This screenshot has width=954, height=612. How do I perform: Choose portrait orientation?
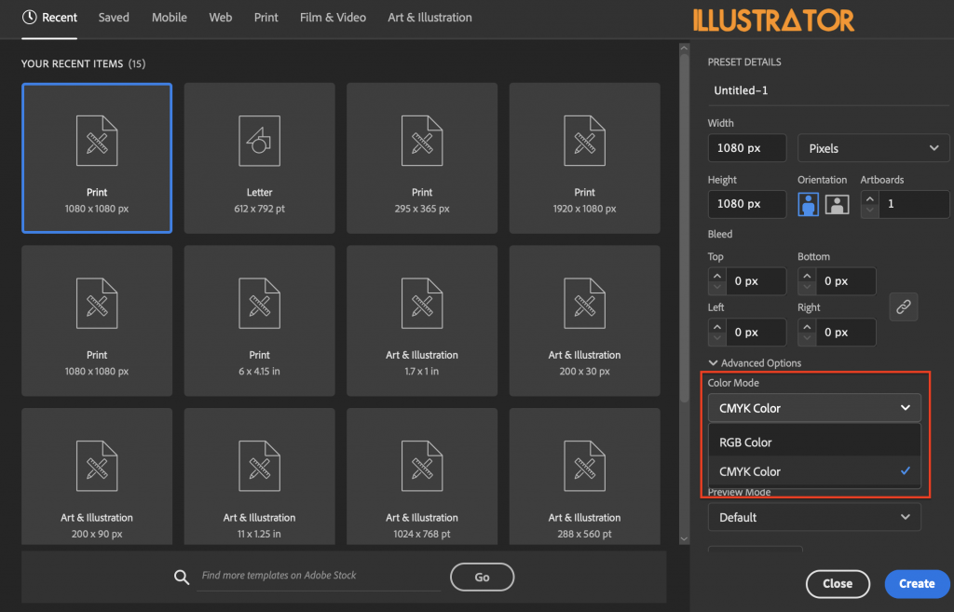pyautogui.click(x=808, y=204)
